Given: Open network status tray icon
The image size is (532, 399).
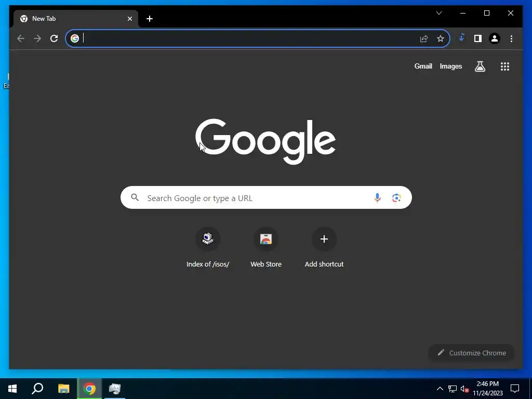Looking at the screenshot, I should (x=453, y=389).
